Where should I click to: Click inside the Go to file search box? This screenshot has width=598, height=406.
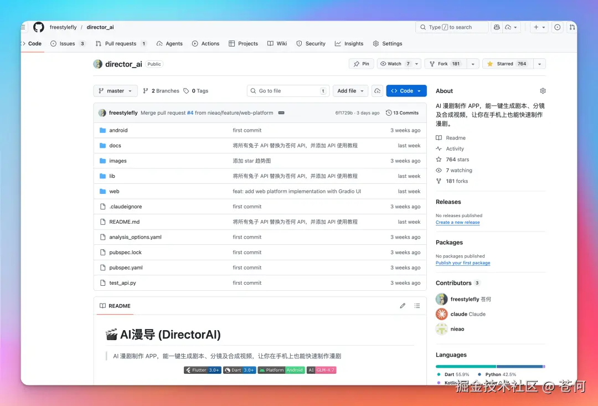[x=288, y=91]
